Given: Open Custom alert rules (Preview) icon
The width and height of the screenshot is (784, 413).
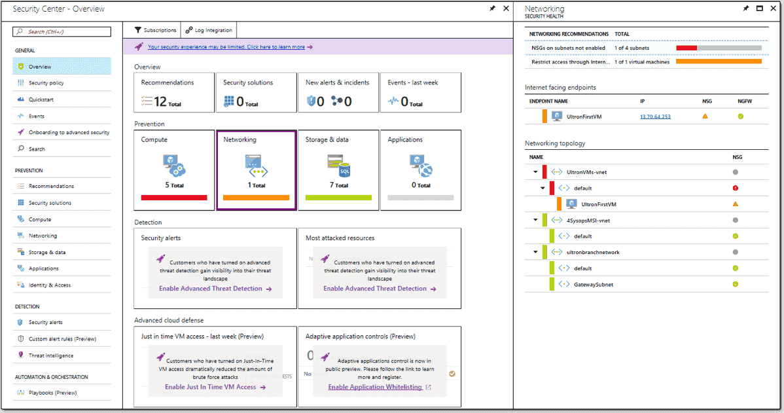Looking at the screenshot, I should (20, 338).
